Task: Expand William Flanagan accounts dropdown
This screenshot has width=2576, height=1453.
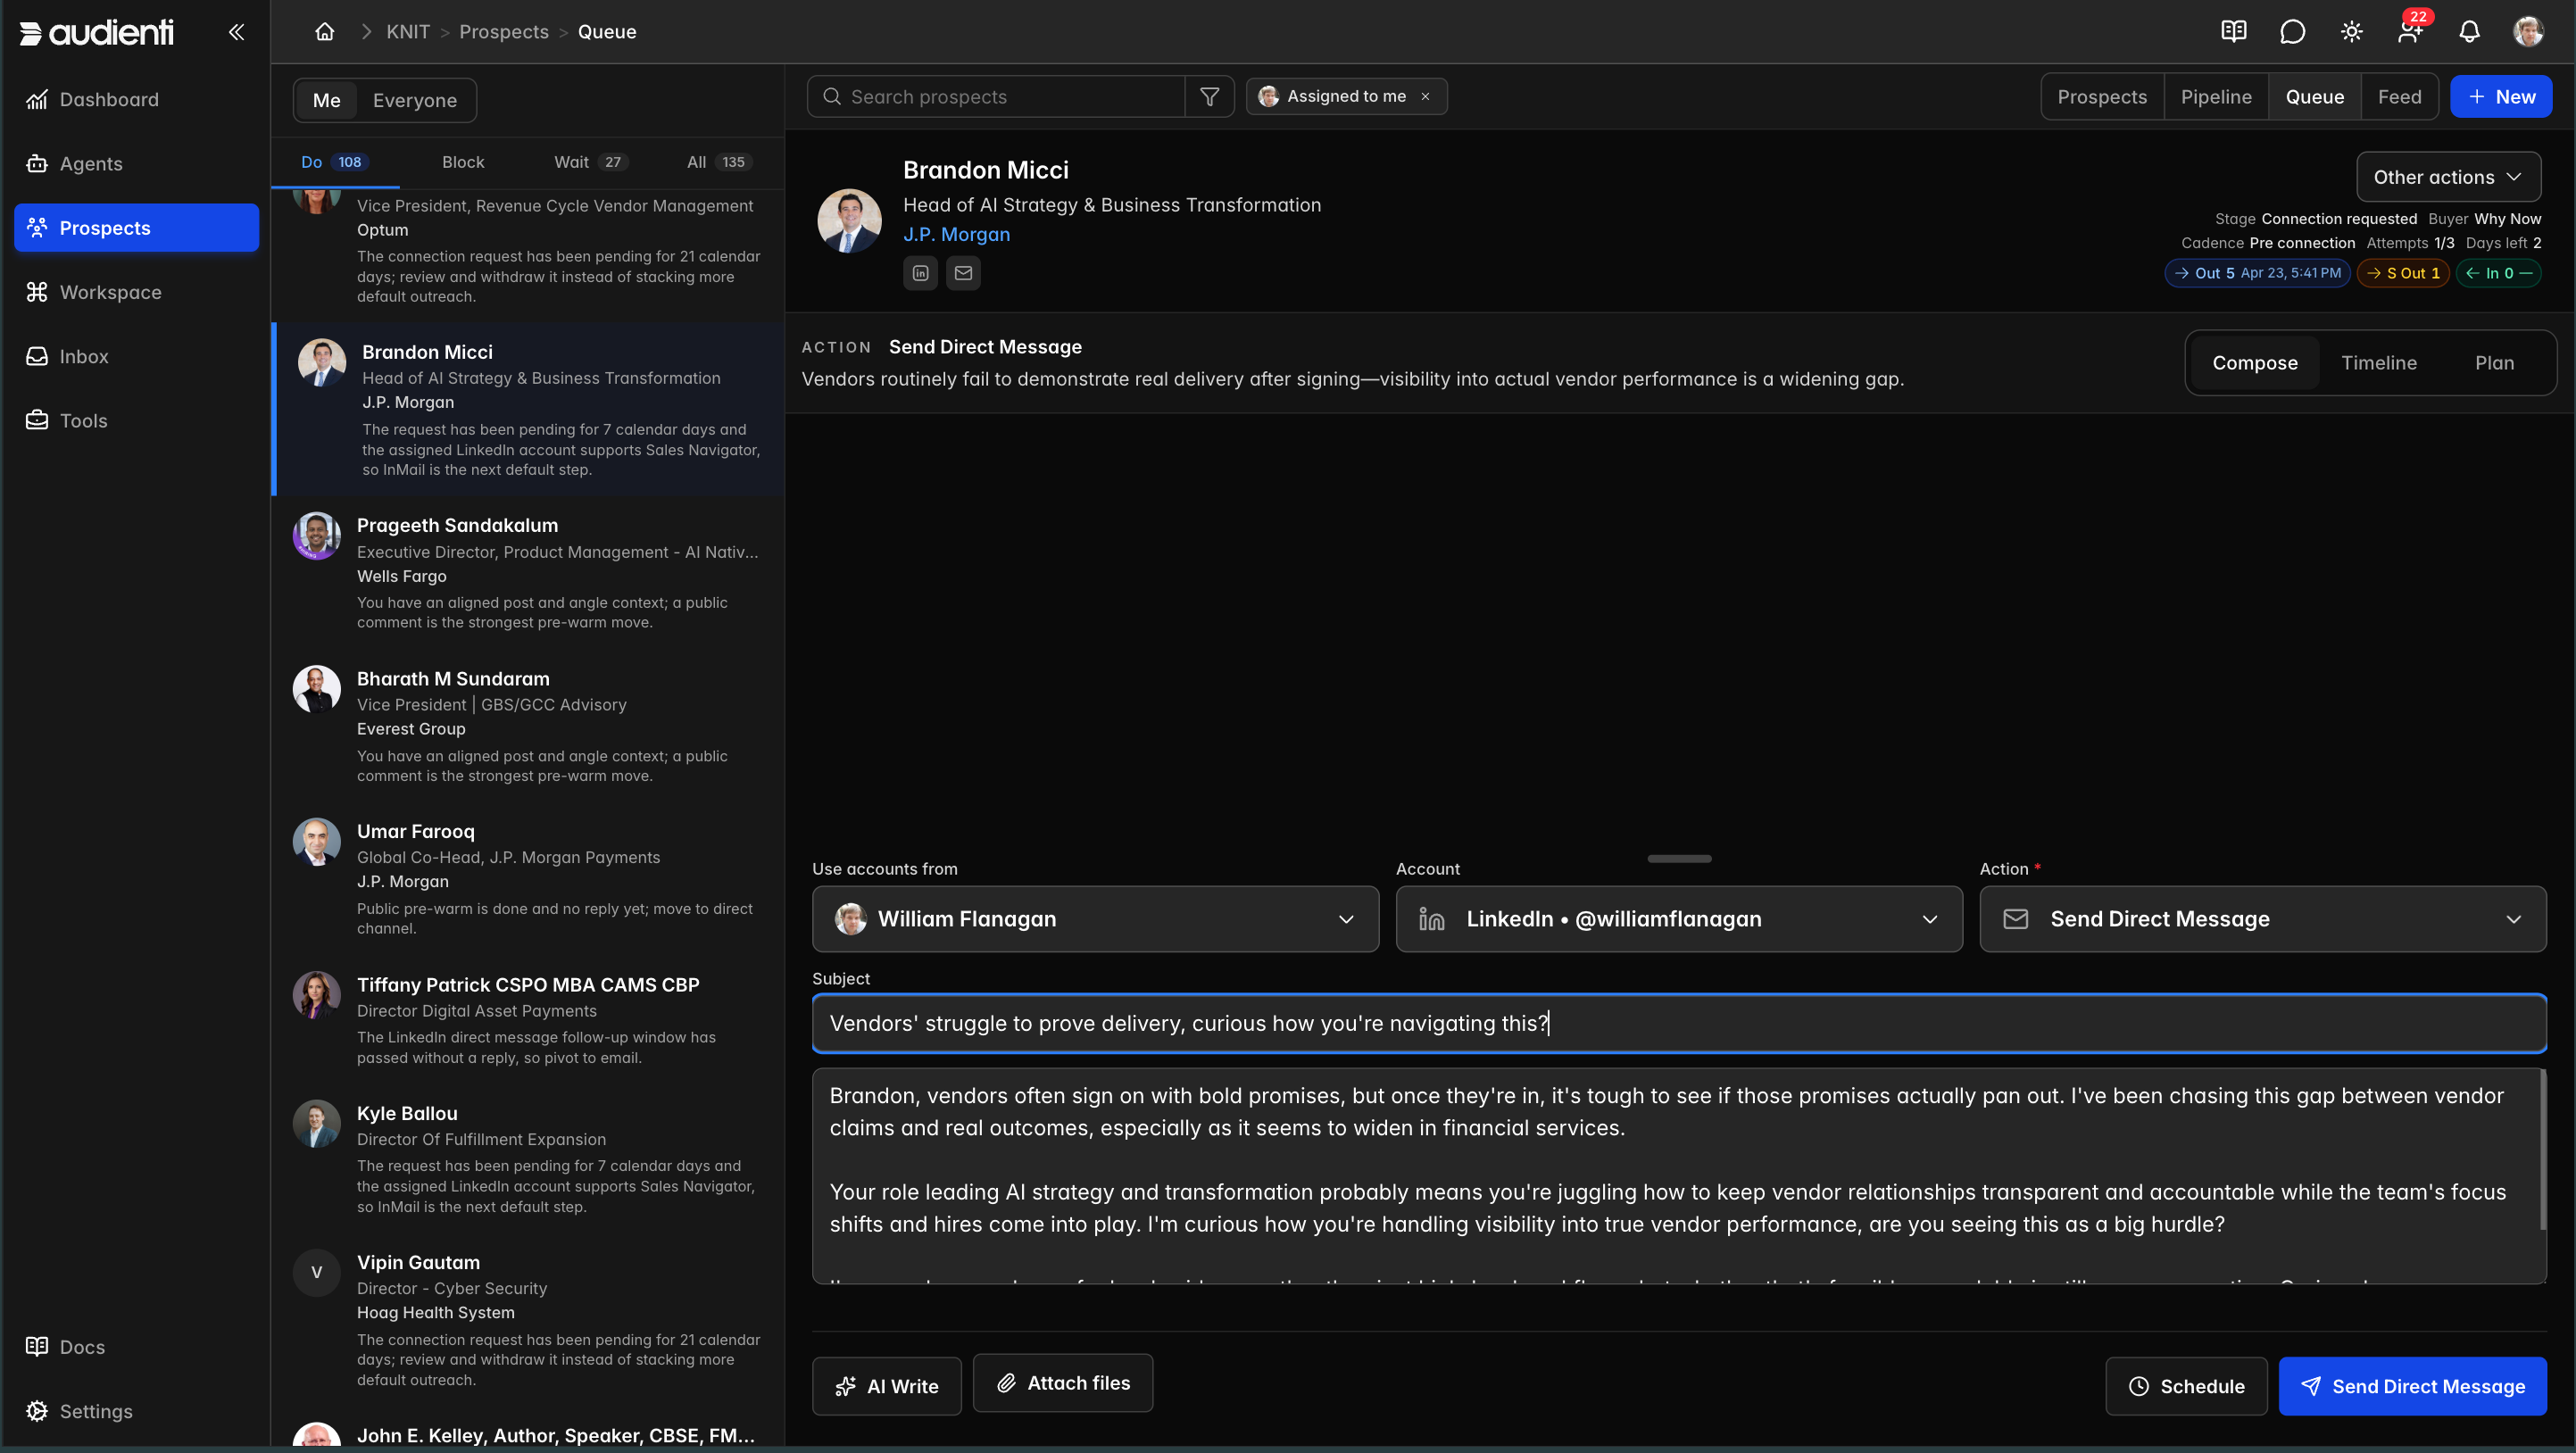Action: (1095, 918)
